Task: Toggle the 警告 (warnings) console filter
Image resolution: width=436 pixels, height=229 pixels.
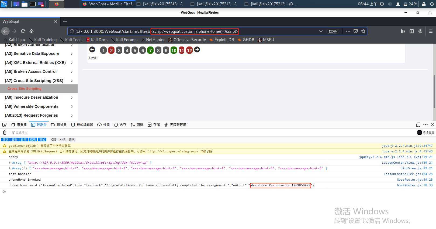Action: tap(15, 139)
